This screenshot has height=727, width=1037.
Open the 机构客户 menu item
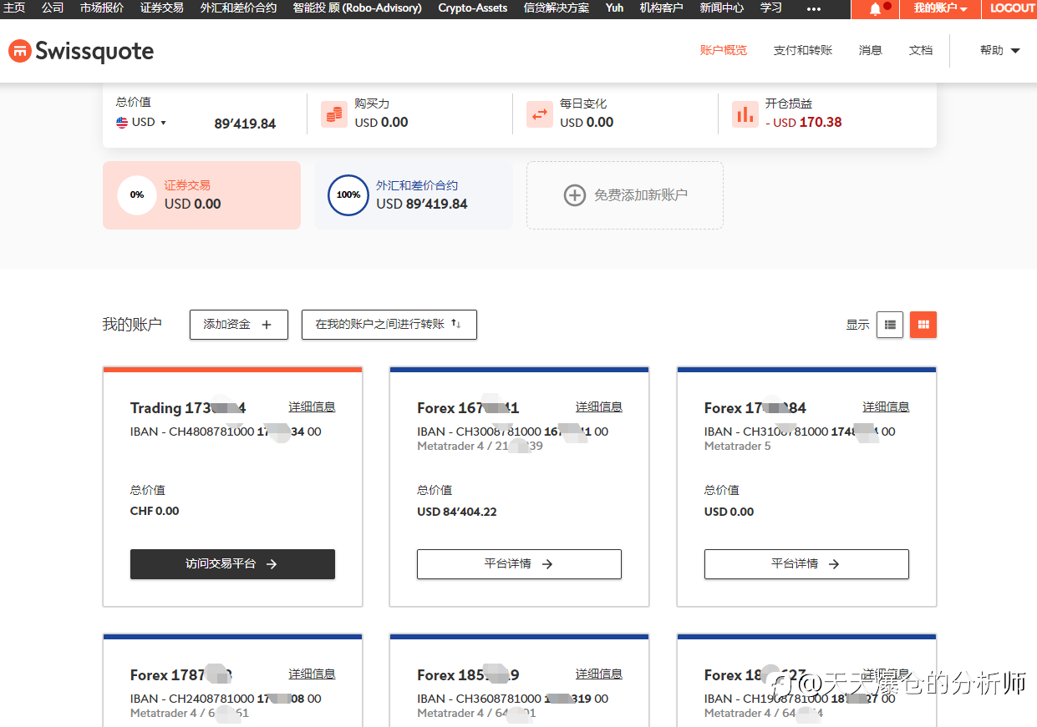tap(661, 8)
